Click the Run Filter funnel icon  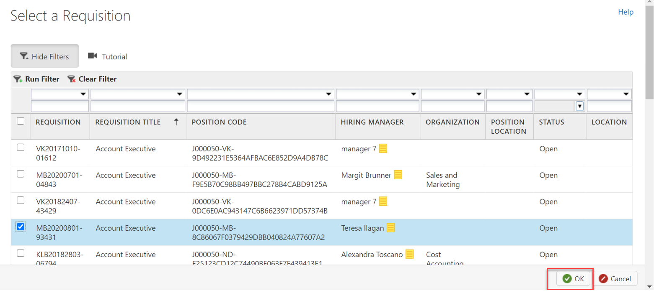coord(18,79)
